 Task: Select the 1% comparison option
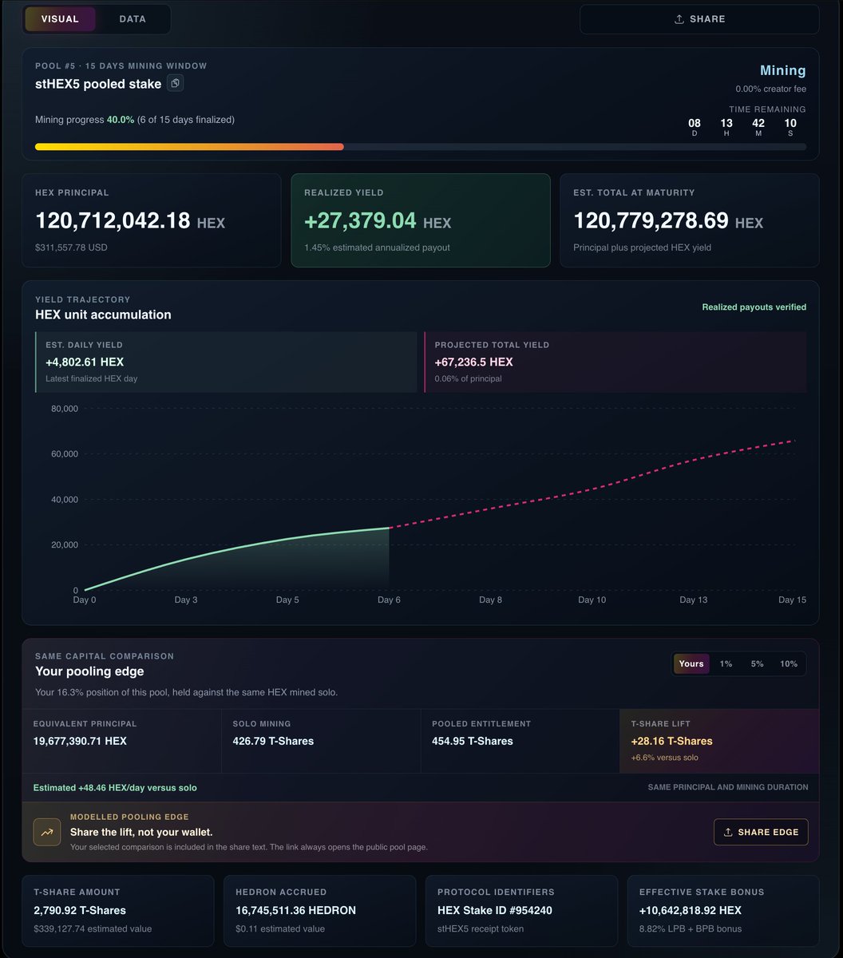click(x=726, y=664)
